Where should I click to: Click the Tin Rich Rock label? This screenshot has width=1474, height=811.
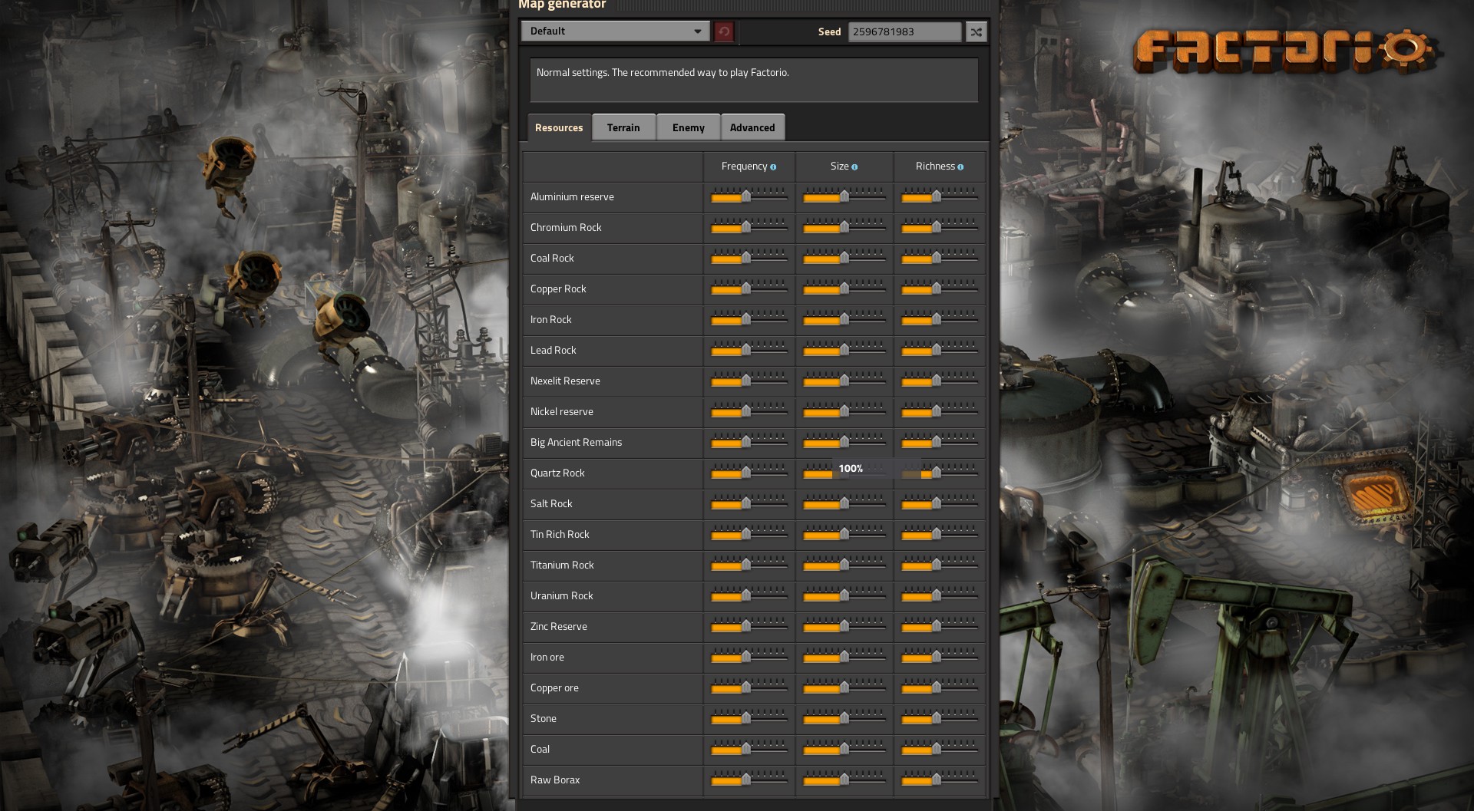560,535
